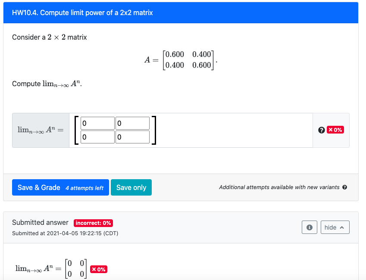Select the Submitted answer section header

[x=41, y=222]
